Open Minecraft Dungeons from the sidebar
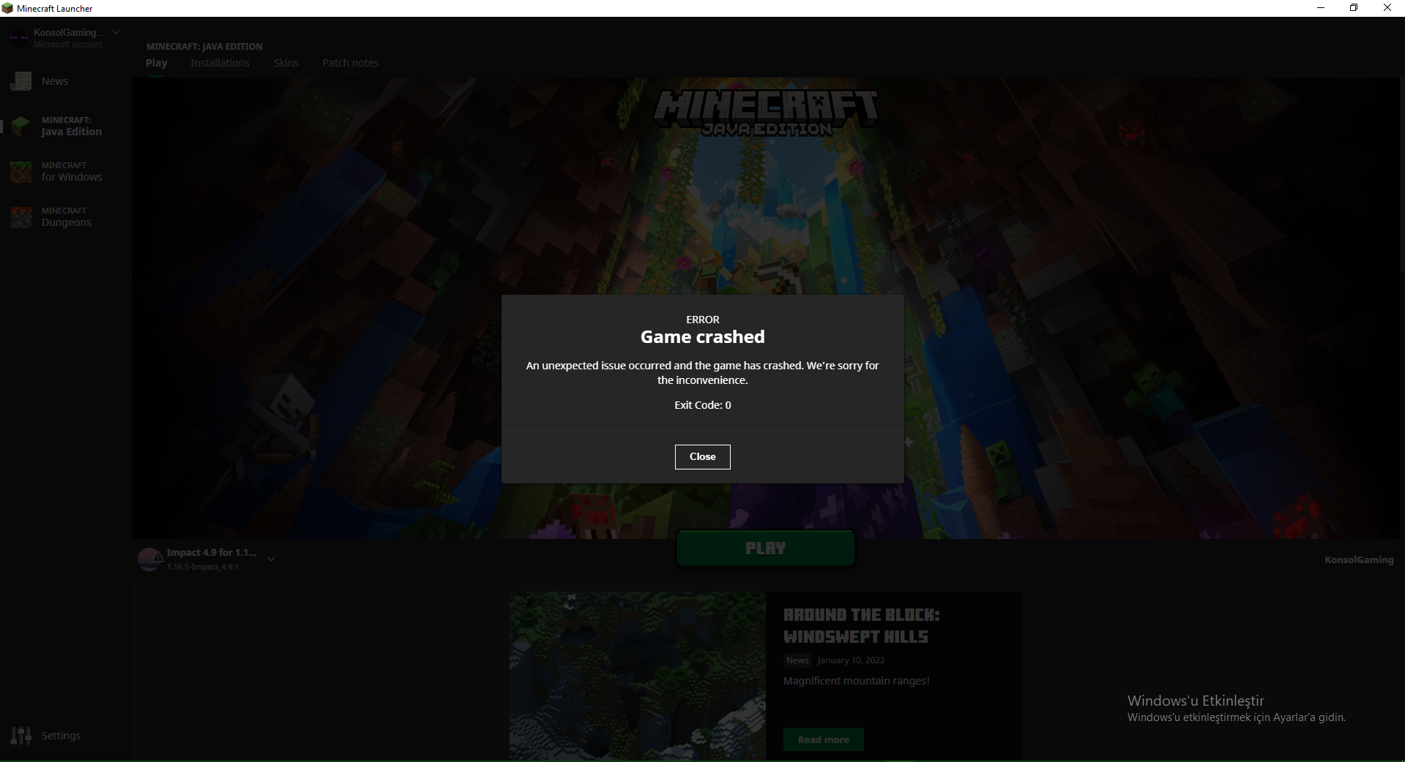The height and width of the screenshot is (762, 1405). click(x=66, y=216)
